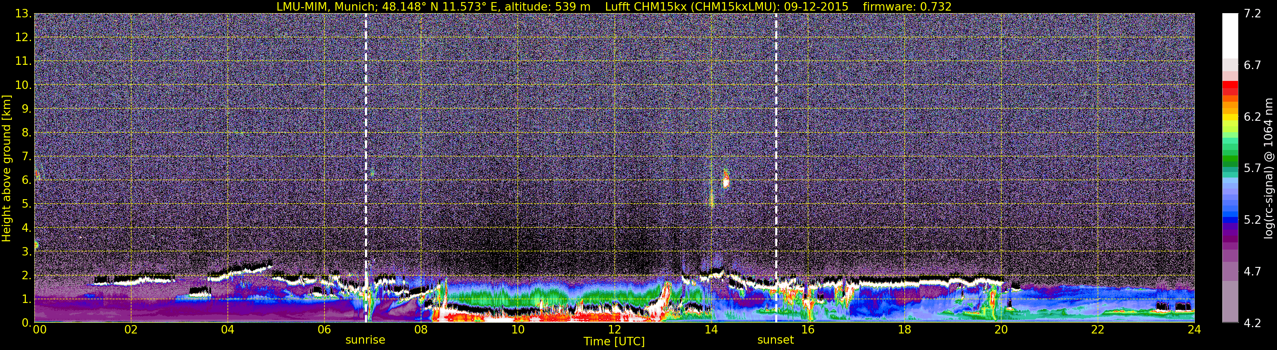Click the plot title "LMU-MIM, Munich"
The width and height of the screenshot is (1277, 350).
point(328,6)
